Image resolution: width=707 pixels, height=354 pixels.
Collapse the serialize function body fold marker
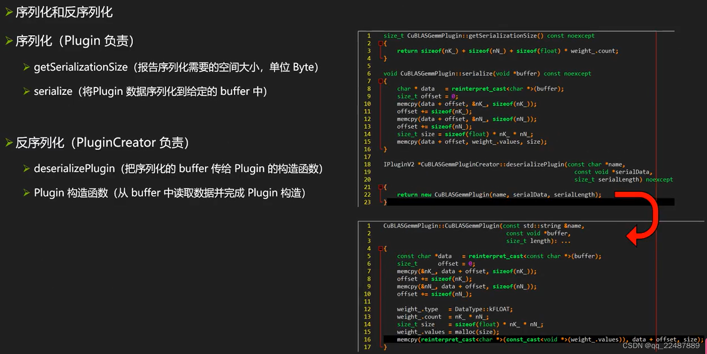tap(381, 81)
